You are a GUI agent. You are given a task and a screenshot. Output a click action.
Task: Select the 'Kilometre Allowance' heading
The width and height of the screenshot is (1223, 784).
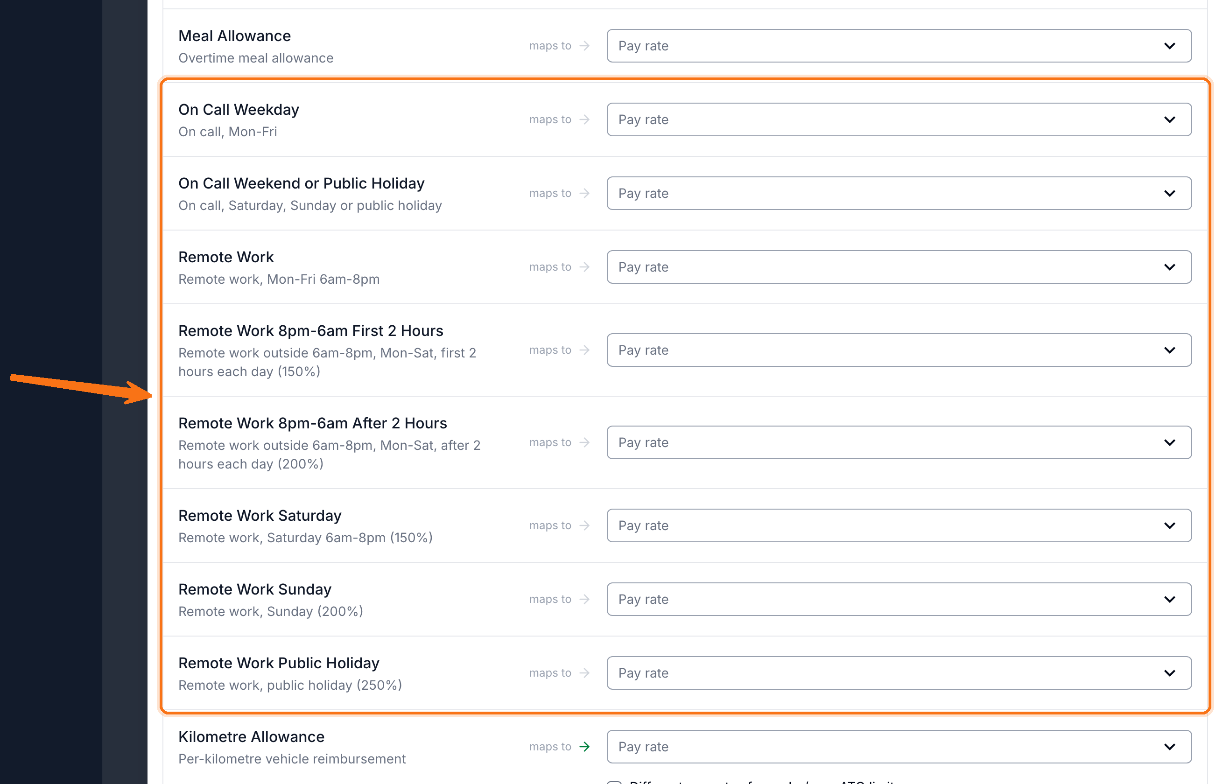[x=251, y=737]
